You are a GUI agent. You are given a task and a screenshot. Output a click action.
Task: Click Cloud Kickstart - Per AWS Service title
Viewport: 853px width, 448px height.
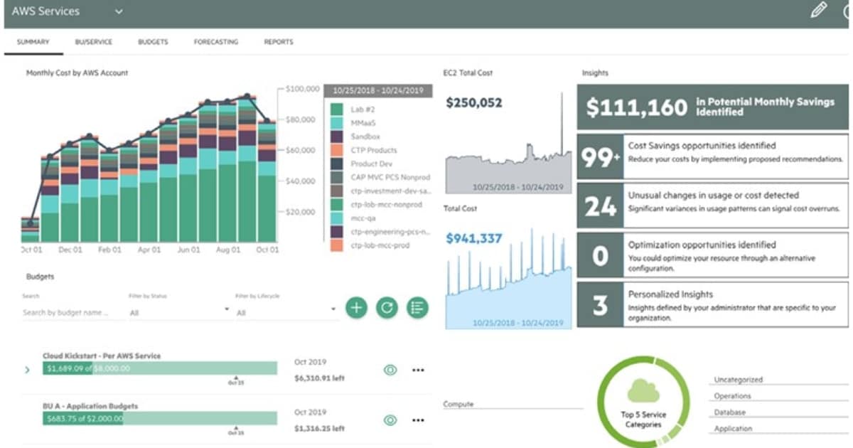[102, 356]
